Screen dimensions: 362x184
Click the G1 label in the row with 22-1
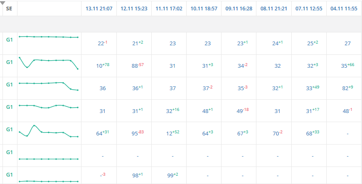[9, 39]
